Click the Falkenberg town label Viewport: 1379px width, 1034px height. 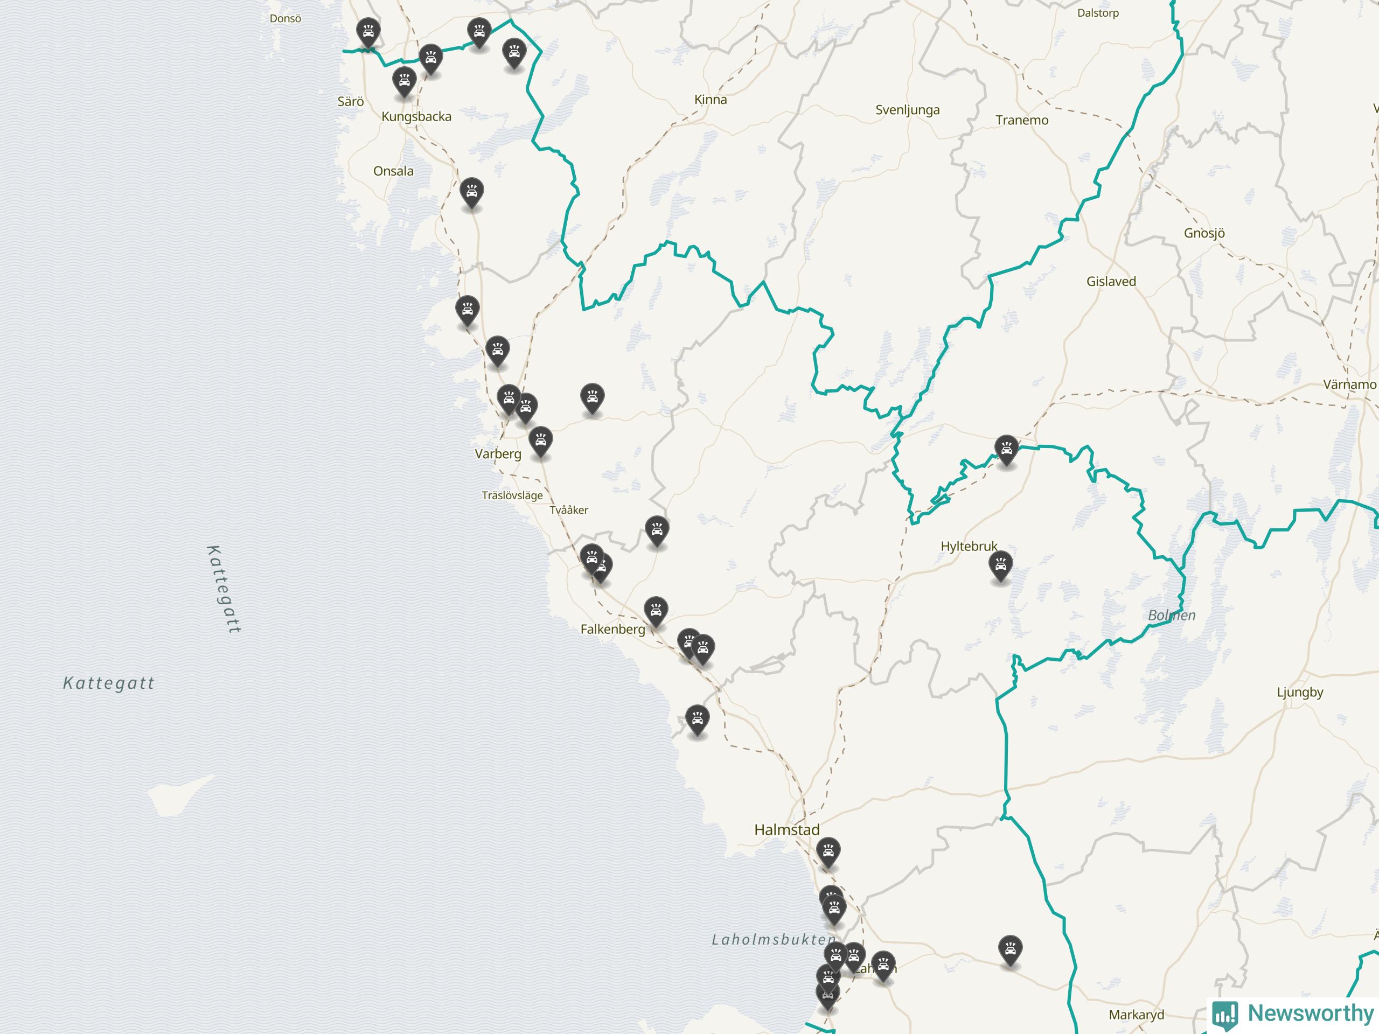tap(613, 629)
